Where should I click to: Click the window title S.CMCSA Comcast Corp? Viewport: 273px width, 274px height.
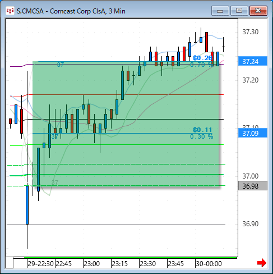pos(71,11)
